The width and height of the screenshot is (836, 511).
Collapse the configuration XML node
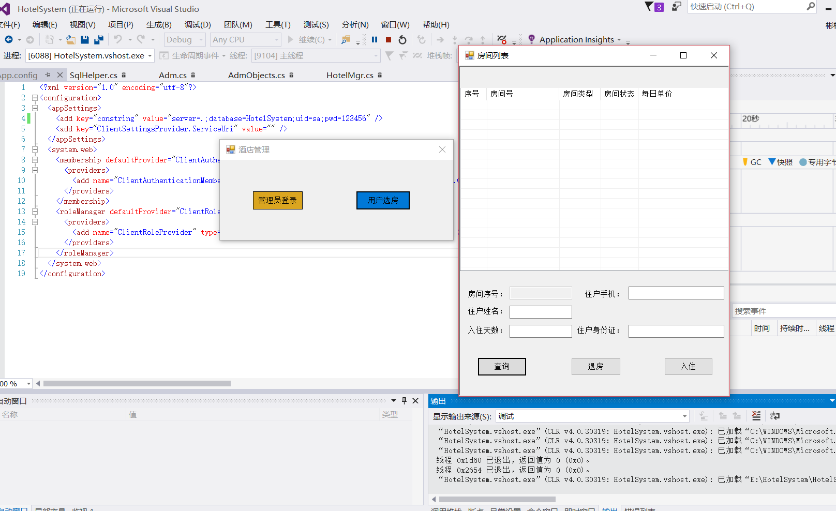pos(35,98)
